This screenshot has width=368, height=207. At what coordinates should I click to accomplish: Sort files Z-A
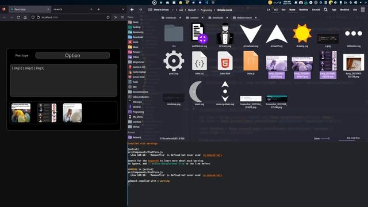pyautogui.click(x=269, y=10)
